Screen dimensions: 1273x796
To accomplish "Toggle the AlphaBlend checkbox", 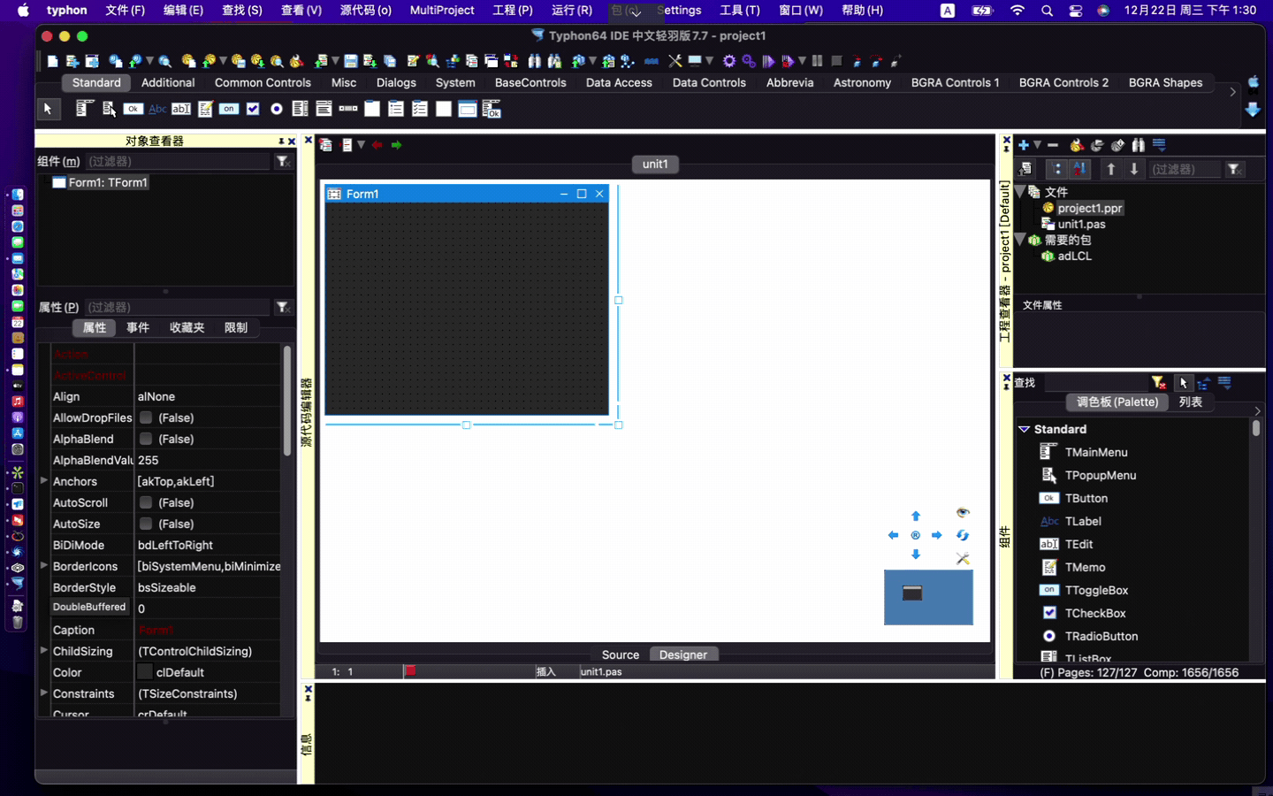I will point(146,439).
